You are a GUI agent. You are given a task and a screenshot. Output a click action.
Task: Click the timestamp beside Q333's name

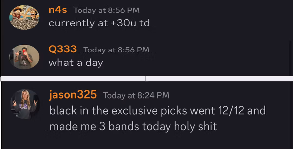116,50
